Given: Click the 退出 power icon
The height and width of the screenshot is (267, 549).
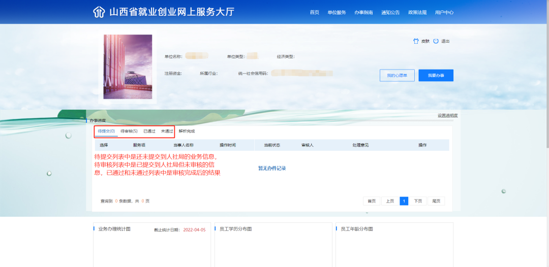Looking at the screenshot, I should click(x=436, y=41).
